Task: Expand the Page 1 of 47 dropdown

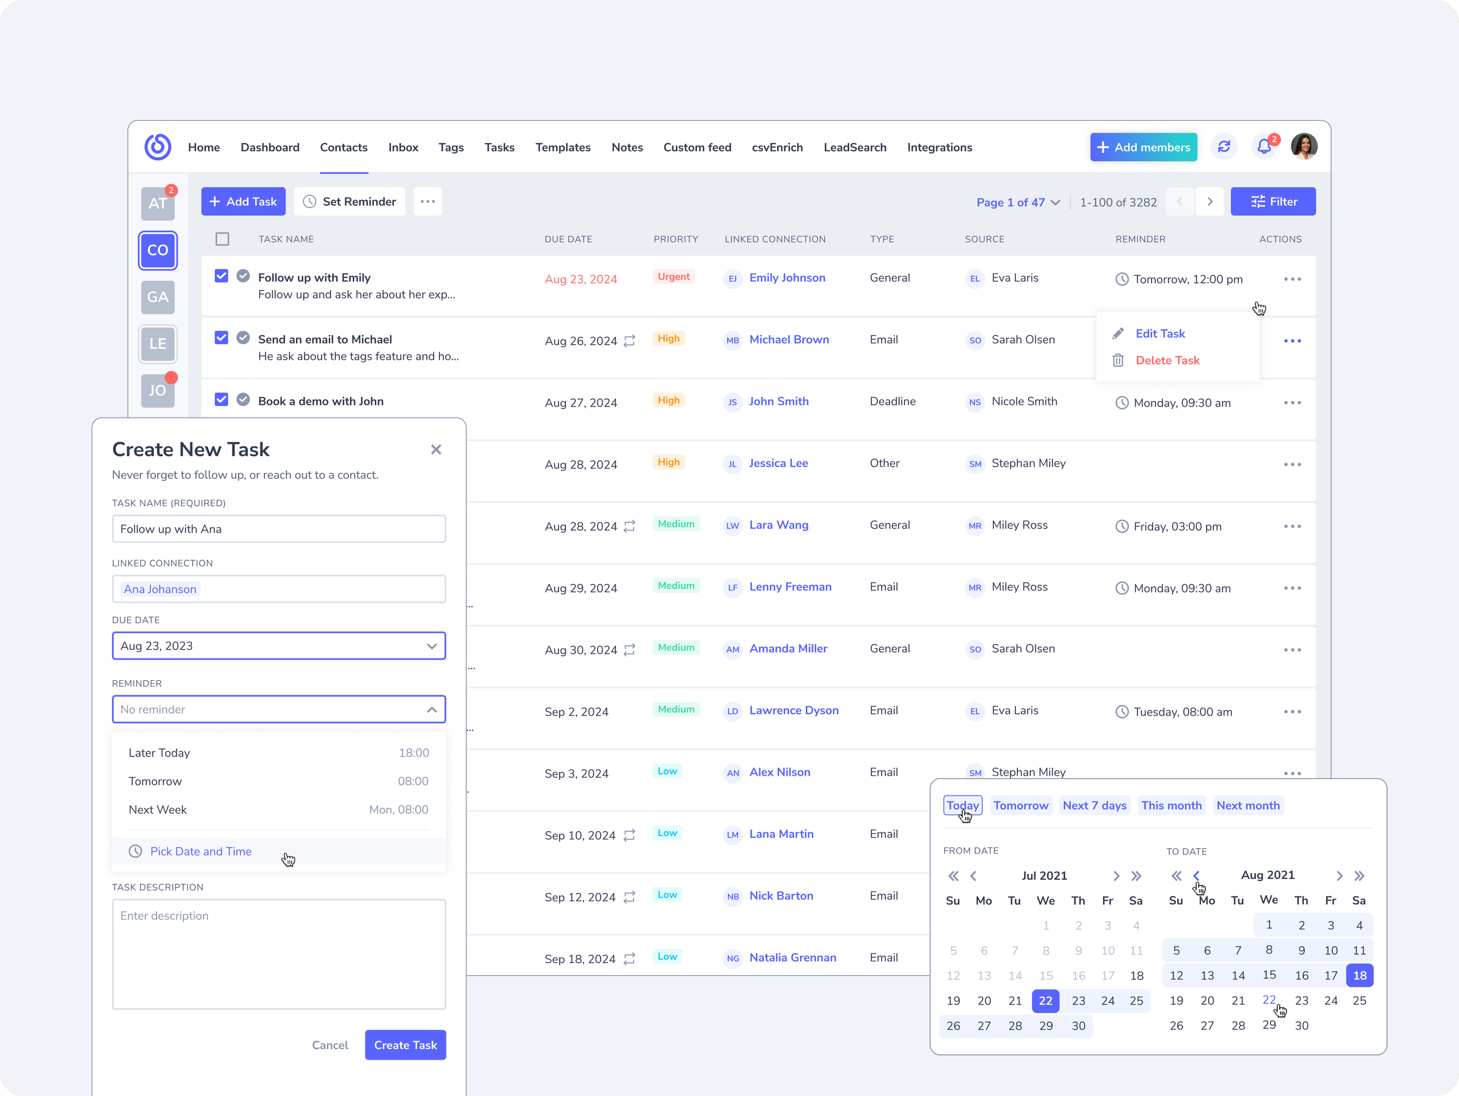Action: pos(1018,202)
